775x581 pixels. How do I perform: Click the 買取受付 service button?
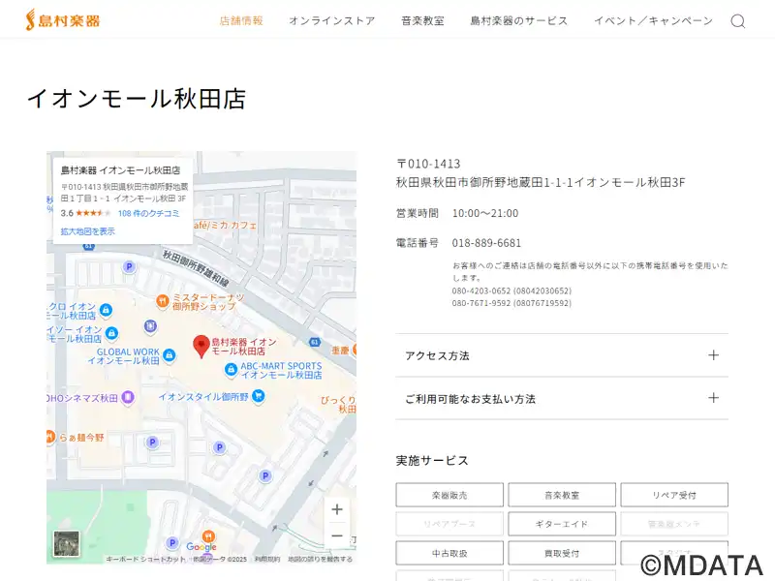pos(562,553)
